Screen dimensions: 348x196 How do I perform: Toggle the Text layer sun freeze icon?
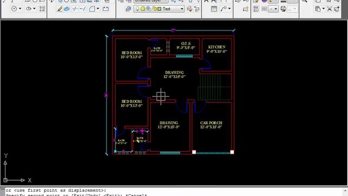[x=142, y=9]
